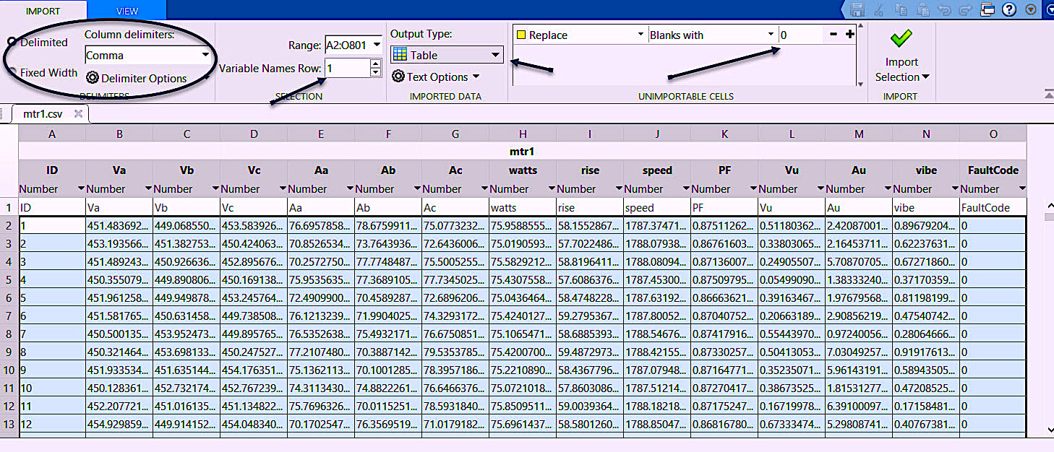Click the Range input field
Viewport: 1054px width, 452px height.
point(347,45)
